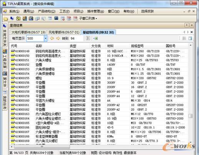Click the vertical scrollbar thumb

click(191, 116)
